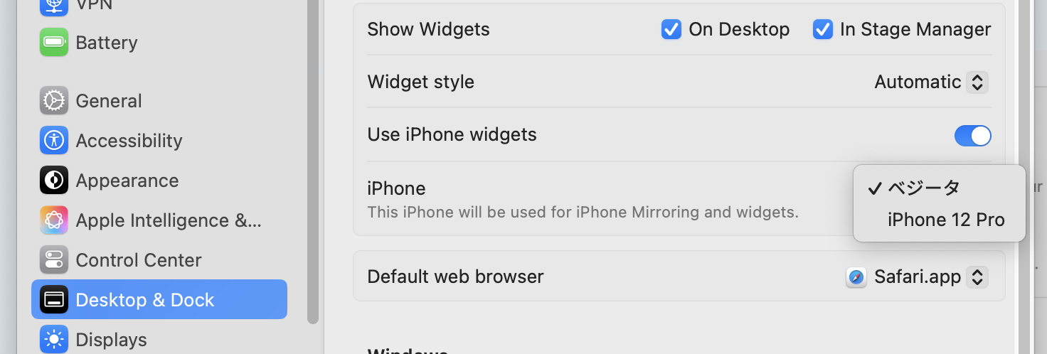Screen dimensions: 1047x354
Task: Open Control Center sidebar icon
Action: (54, 260)
